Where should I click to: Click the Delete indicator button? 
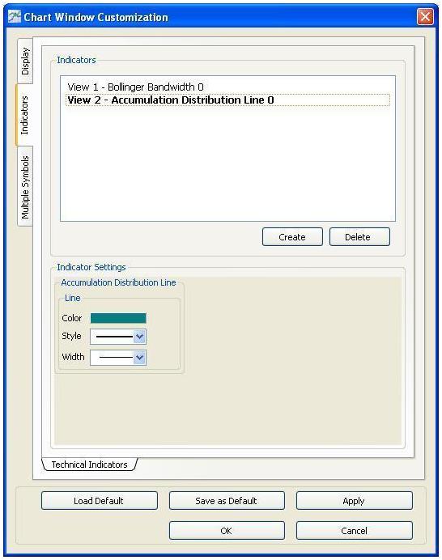[359, 237]
